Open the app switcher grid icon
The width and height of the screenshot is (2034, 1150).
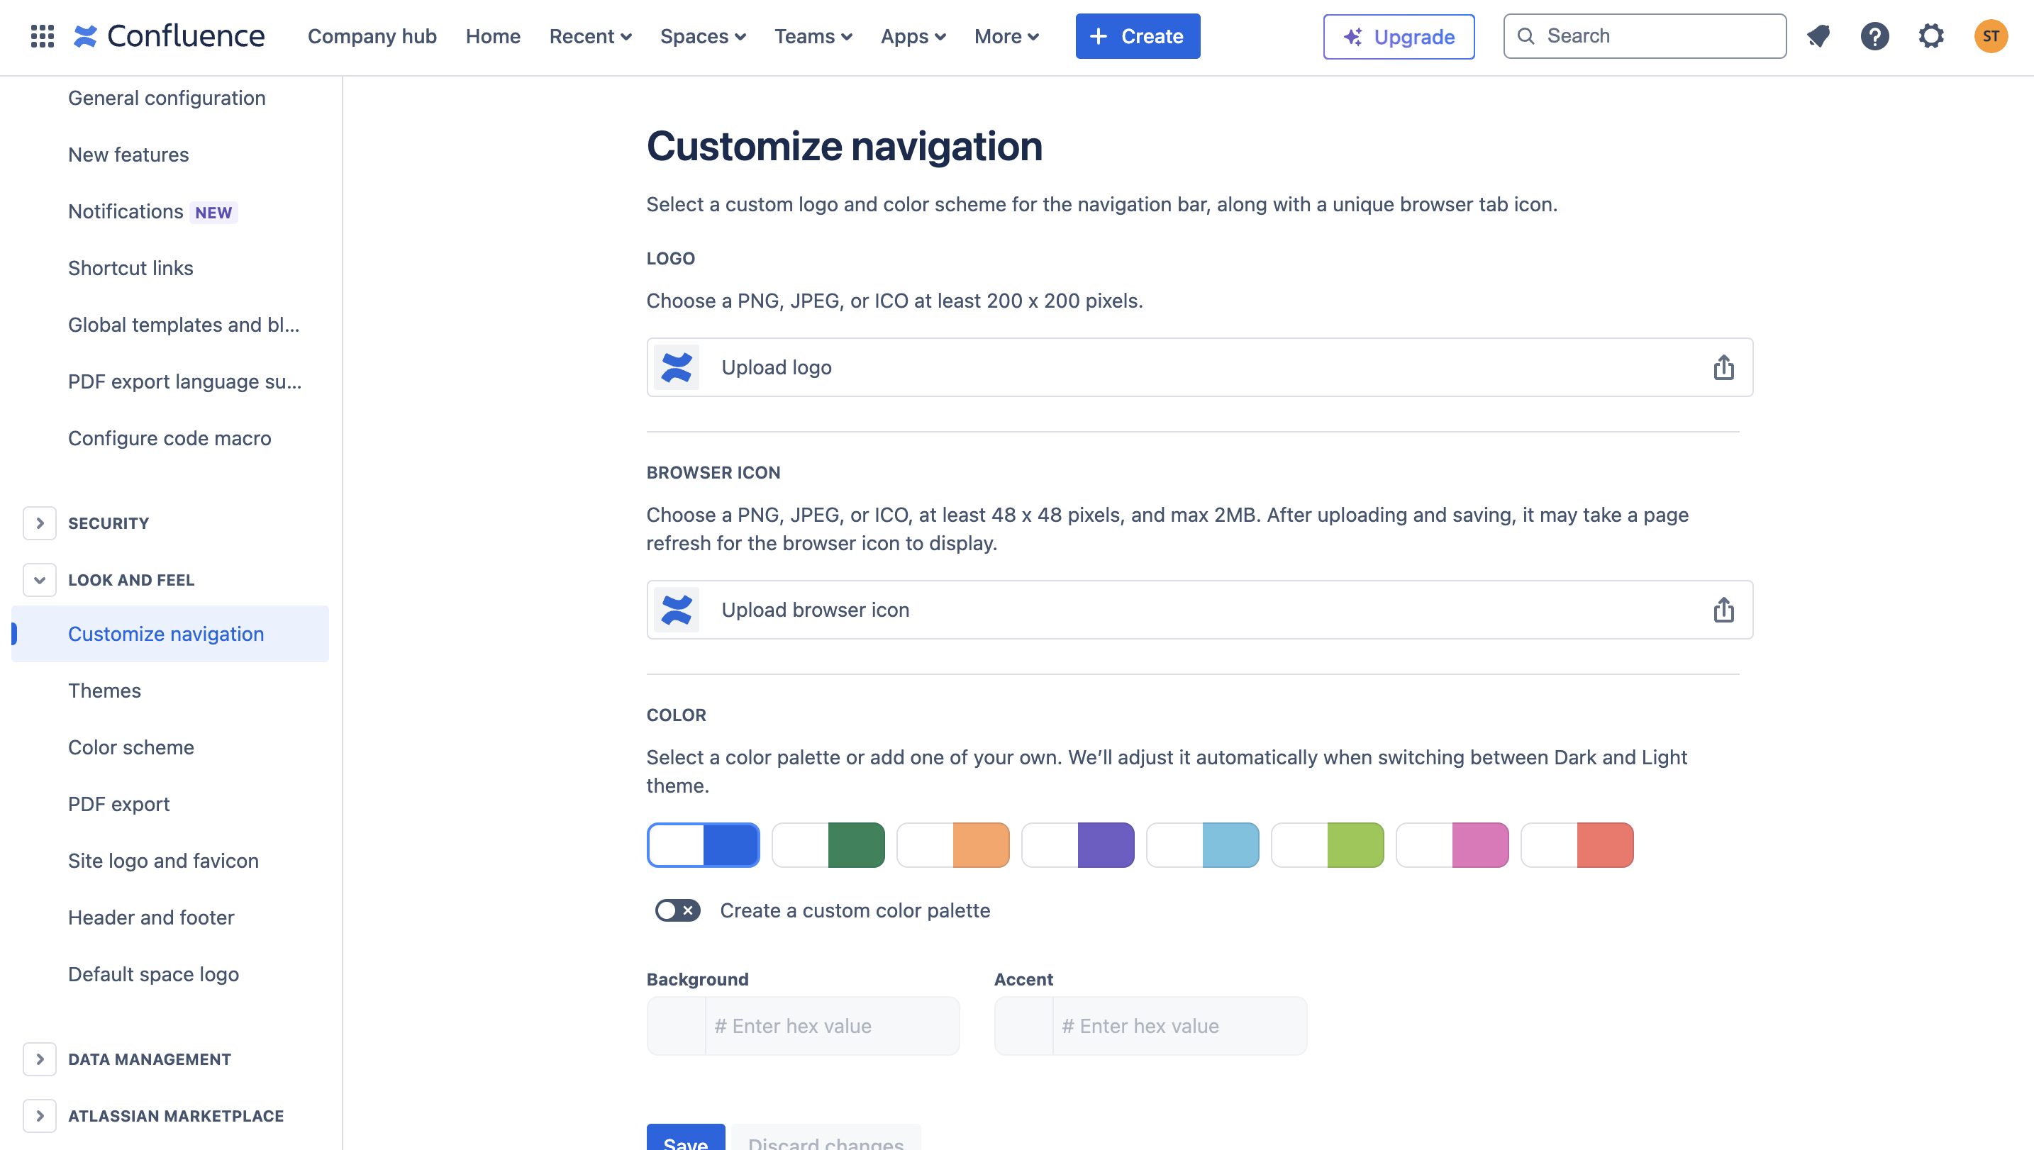[x=42, y=36]
